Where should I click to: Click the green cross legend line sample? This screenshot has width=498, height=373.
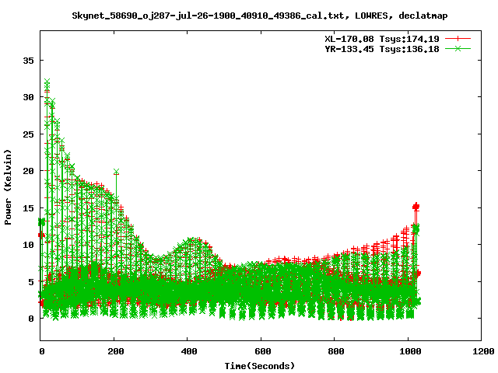(458, 48)
